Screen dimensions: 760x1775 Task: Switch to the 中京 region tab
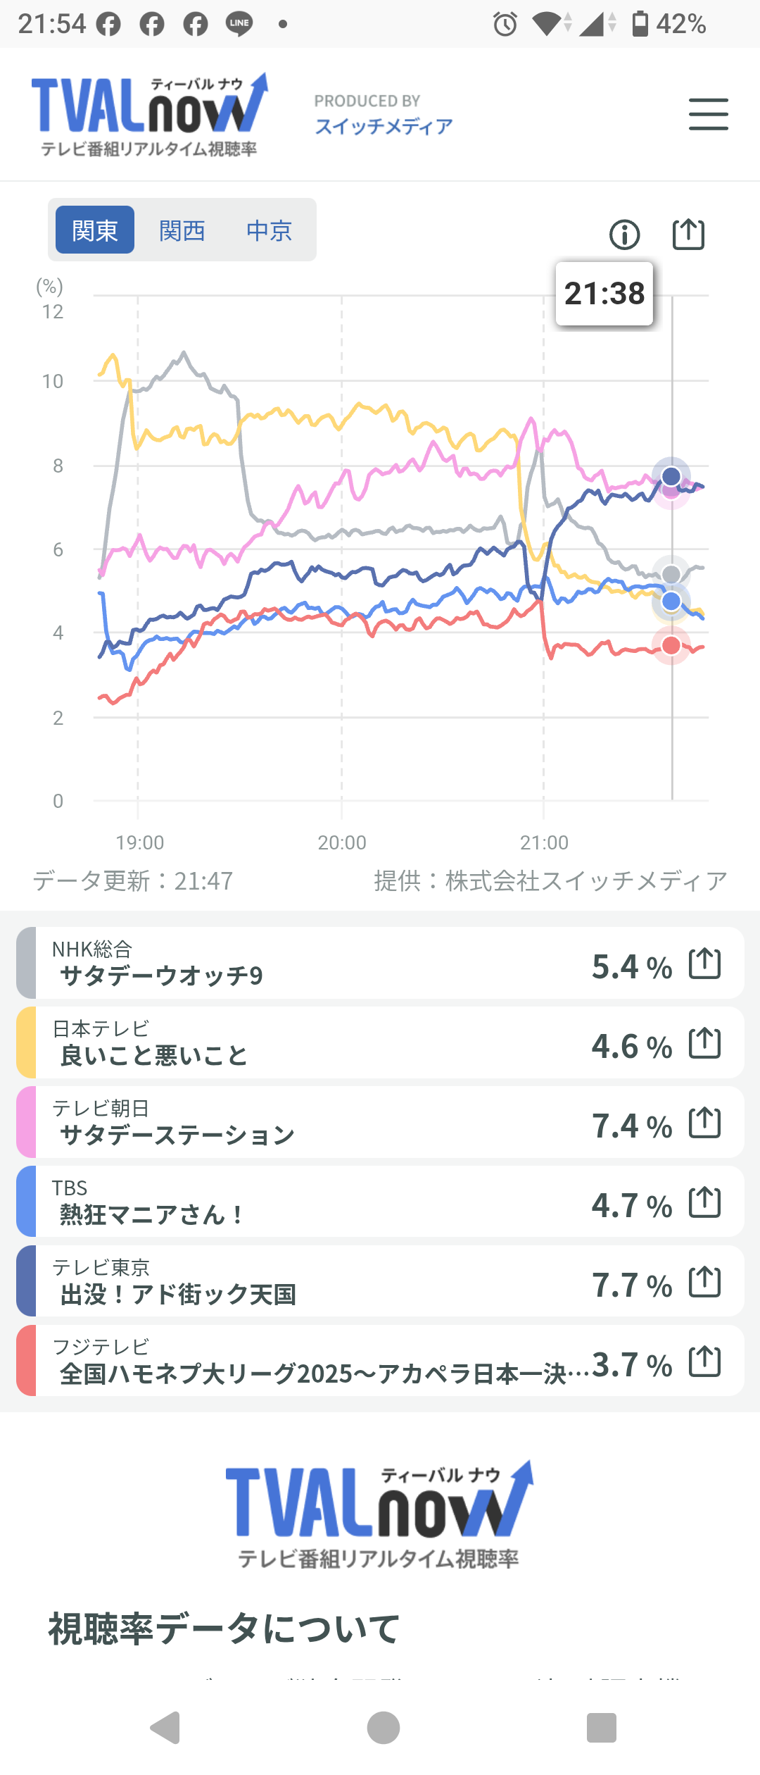[x=269, y=230]
